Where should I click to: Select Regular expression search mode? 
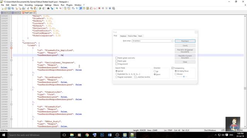[x=117, y=77]
